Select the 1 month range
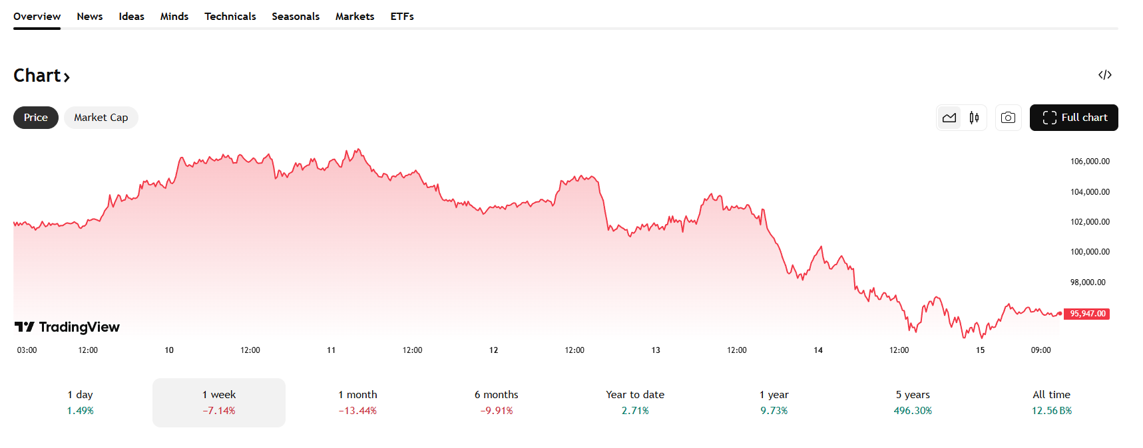The height and width of the screenshot is (448, 1143). (x=357, y=402)
